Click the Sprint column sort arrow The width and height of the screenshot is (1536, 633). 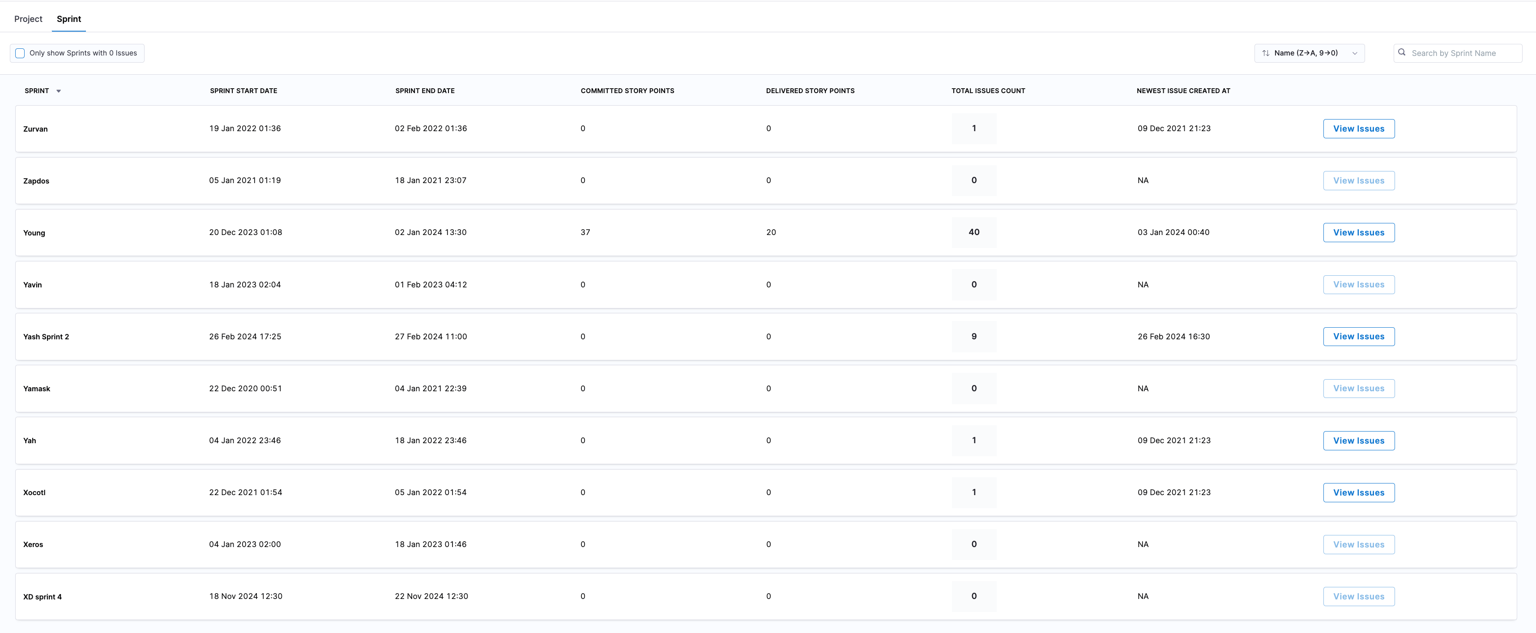[x=59, y=91]
